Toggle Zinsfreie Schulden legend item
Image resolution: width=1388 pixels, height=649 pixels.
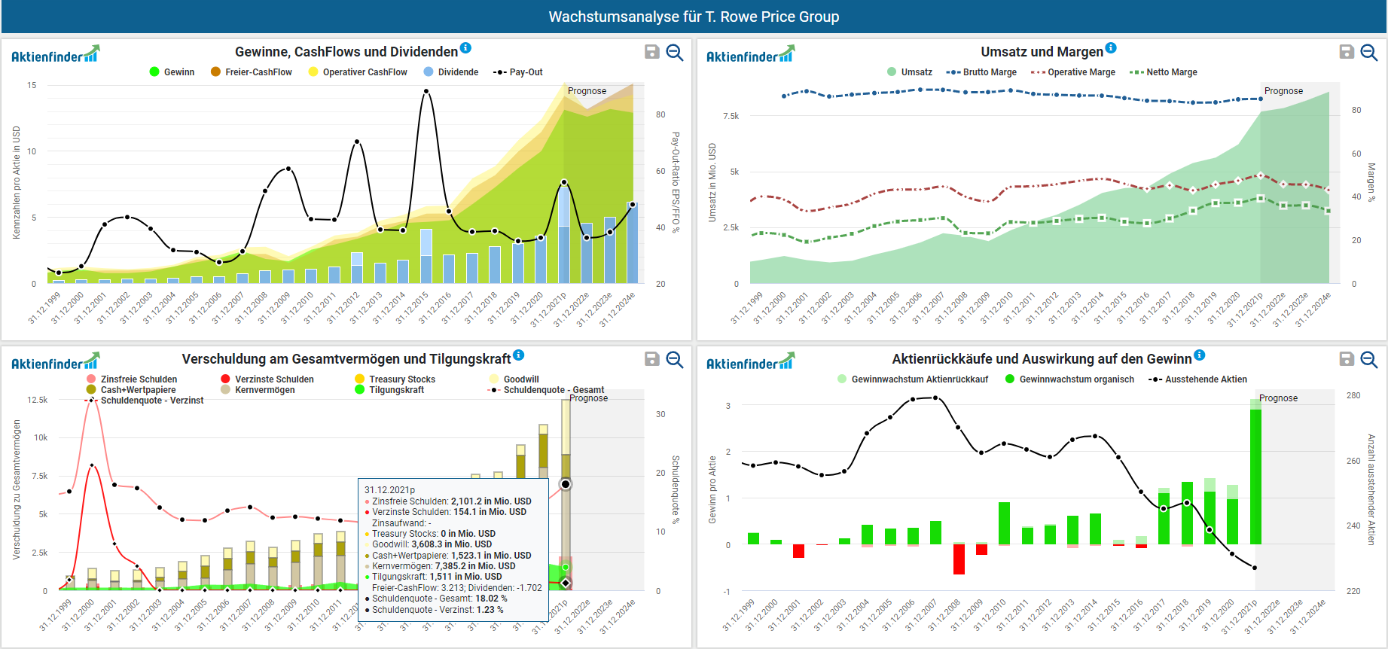132,379
